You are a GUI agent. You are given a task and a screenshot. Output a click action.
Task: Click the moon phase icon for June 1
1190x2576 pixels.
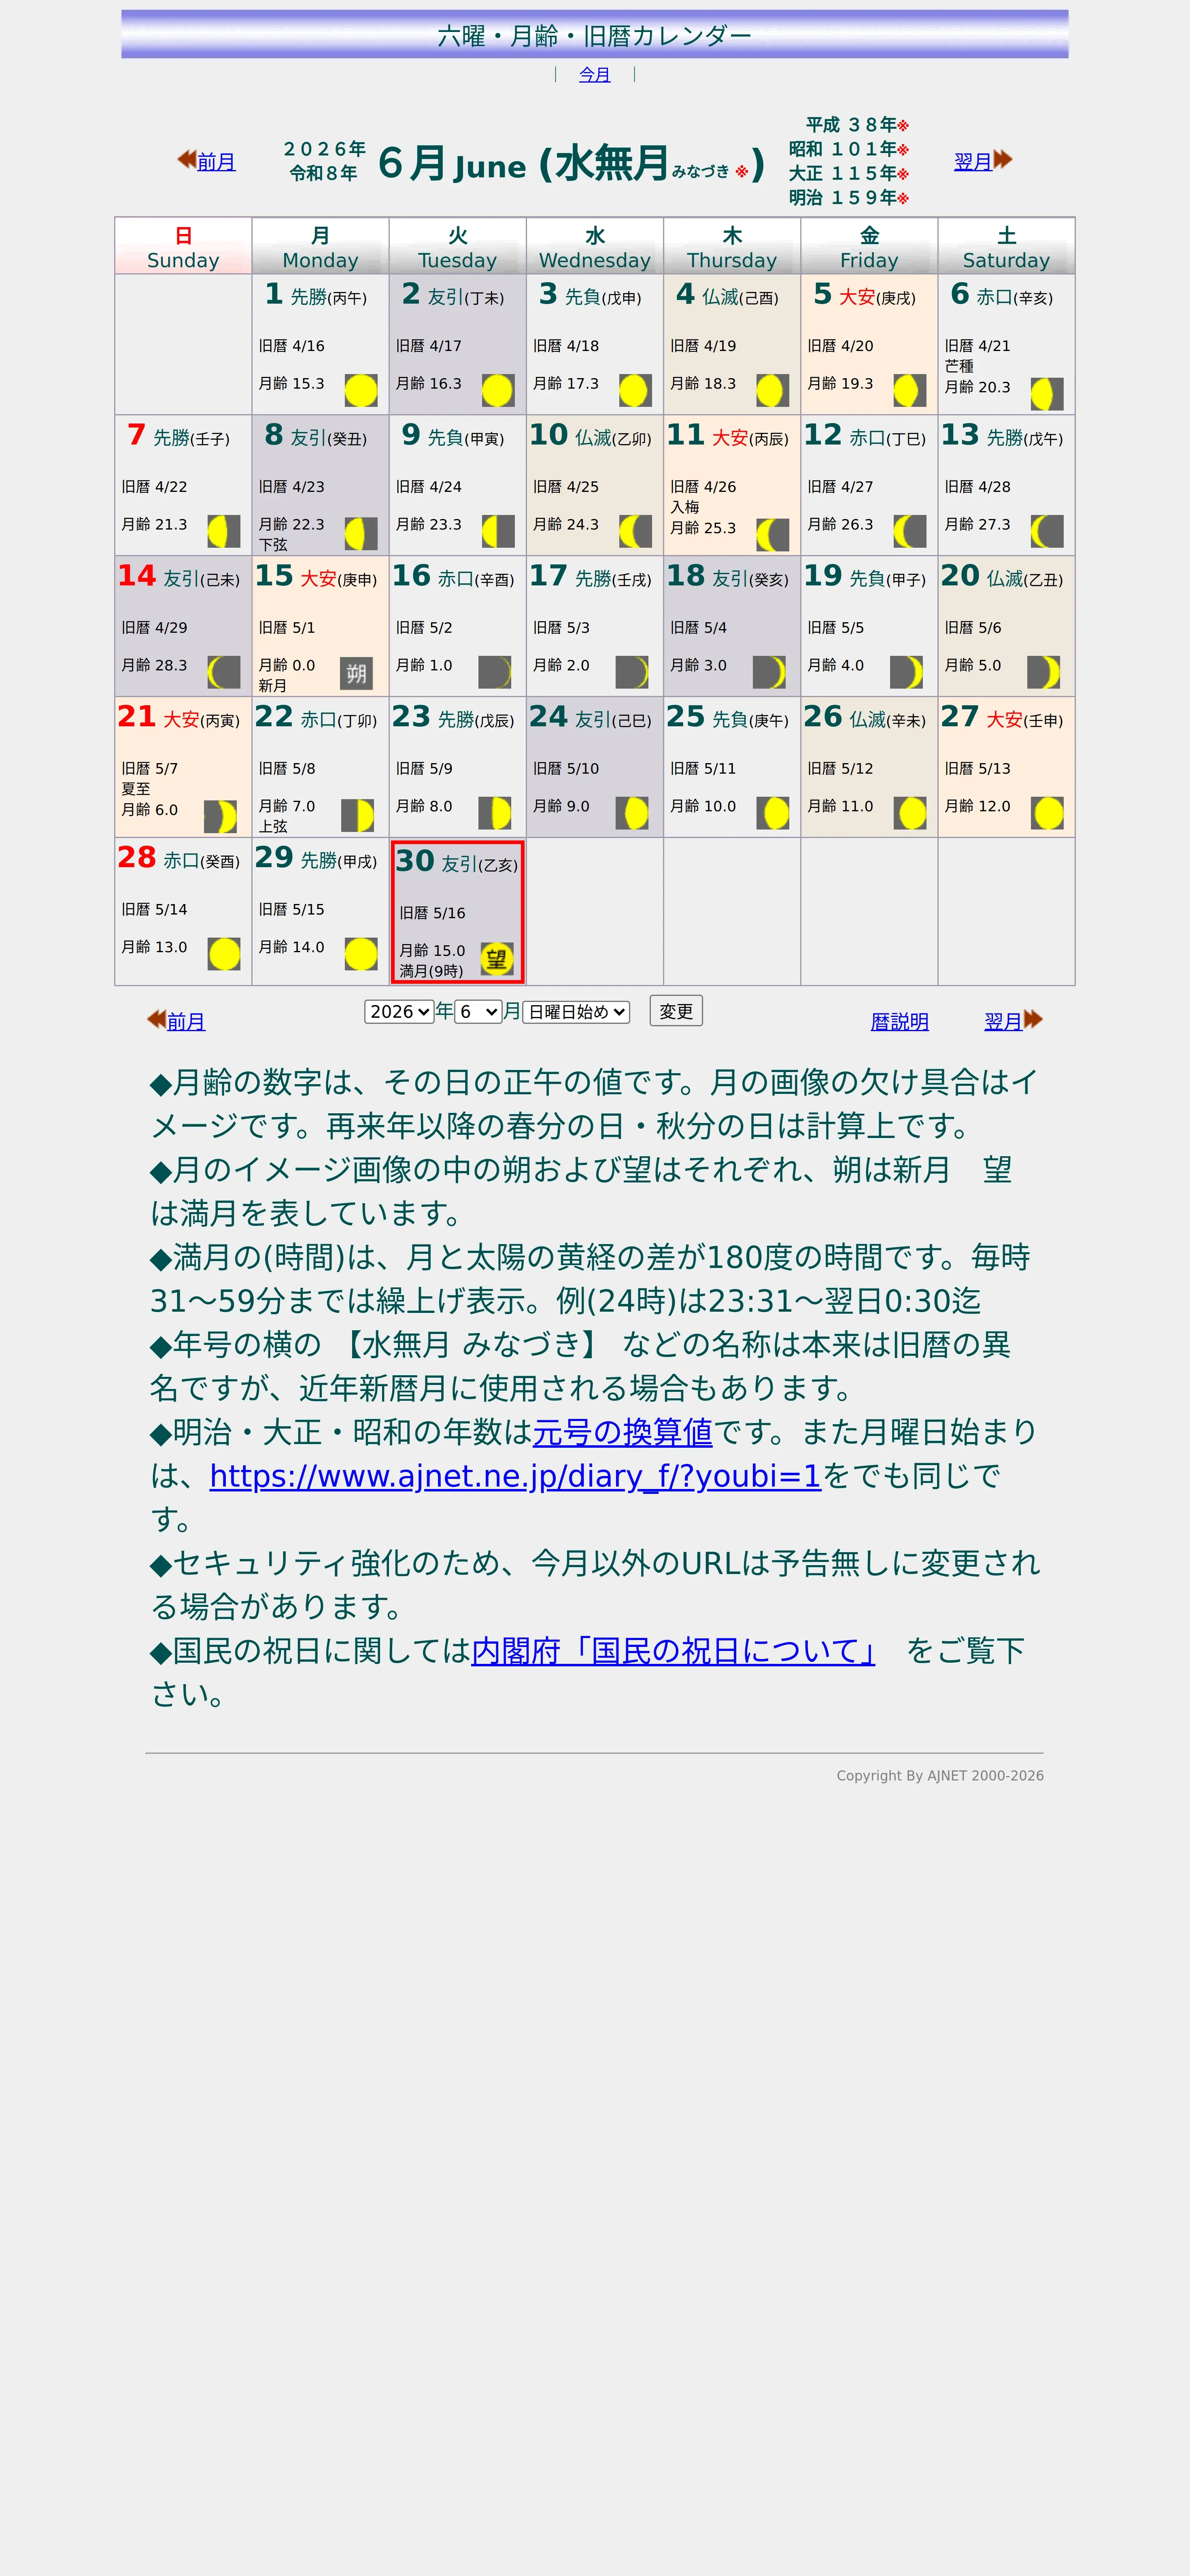[361, 390]
